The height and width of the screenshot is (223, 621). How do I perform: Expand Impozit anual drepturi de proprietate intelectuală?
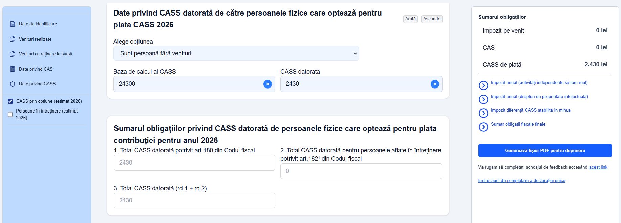tap(483, 99)
